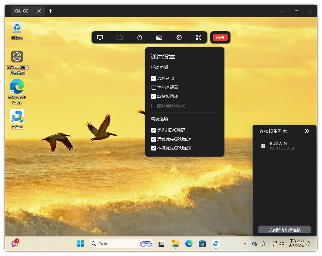Viewport: 322px width, 256px height.
Task: Check the 隐私屏(开发中) checkbox
Action: tap(154, 106)
